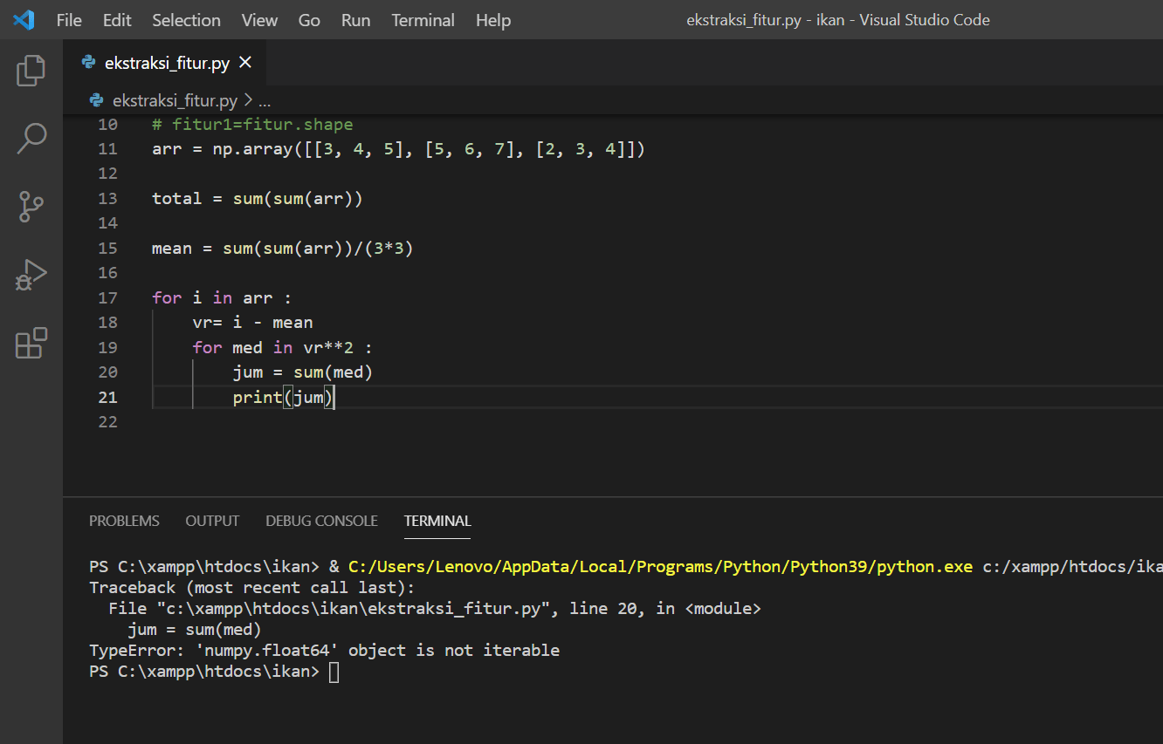Click the terminal prompt to type a command
The width and height of the screenshot is (1163, 744).
point(334,671)
